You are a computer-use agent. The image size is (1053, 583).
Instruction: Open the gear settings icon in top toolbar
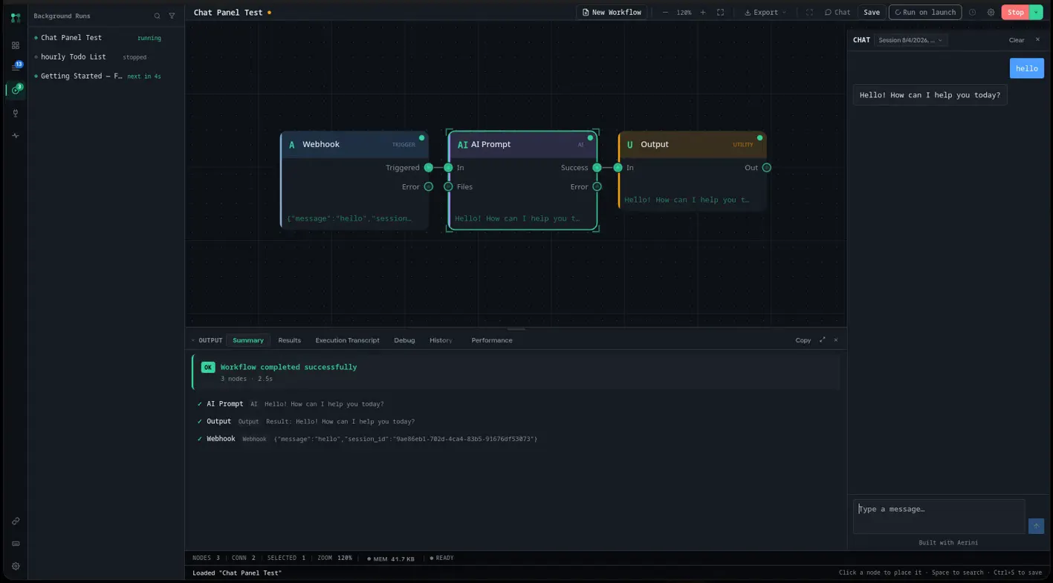coord(991,13)
